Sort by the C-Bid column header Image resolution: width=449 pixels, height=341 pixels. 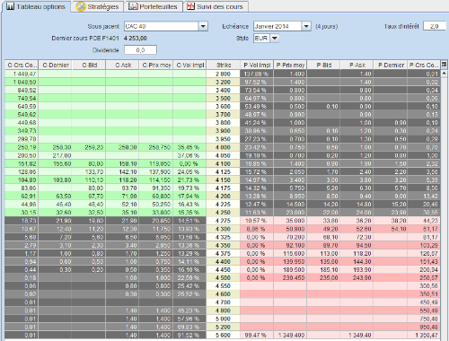point(89,65)
